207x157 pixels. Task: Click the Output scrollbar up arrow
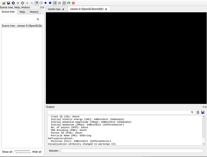[204, 116]
